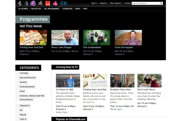Click the Register link
This screenshot has width=181, height=121.
[103, 3]
